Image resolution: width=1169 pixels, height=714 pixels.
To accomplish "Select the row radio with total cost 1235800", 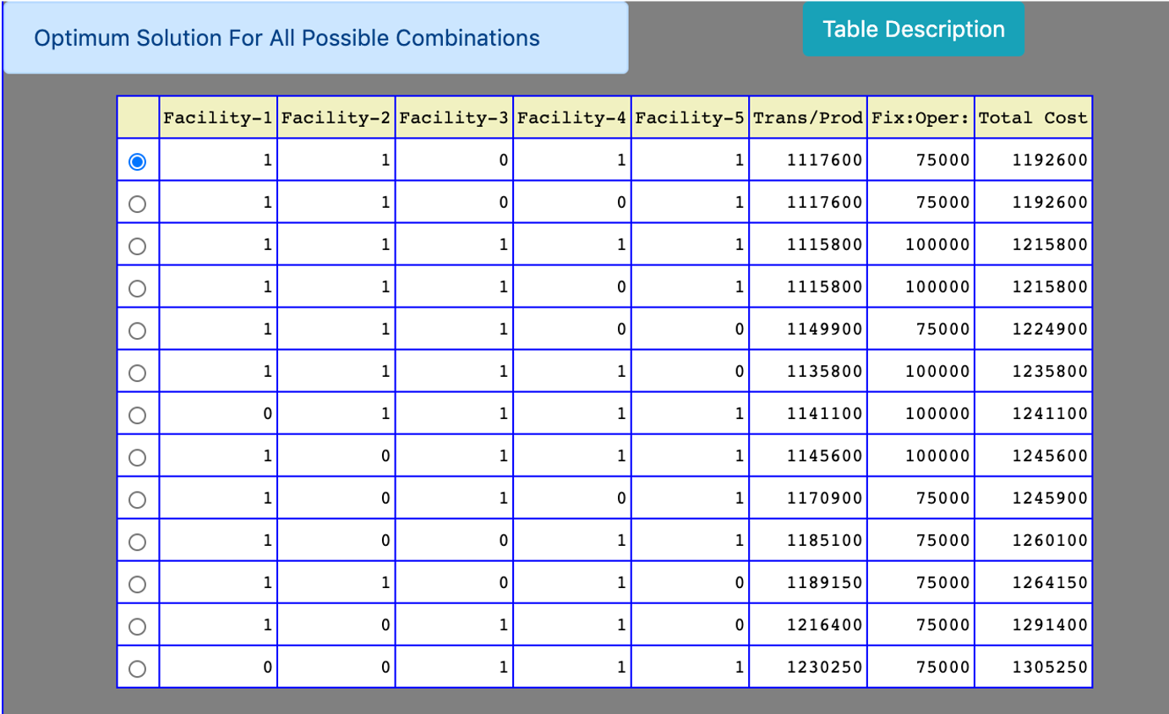I will click(137, 373).
